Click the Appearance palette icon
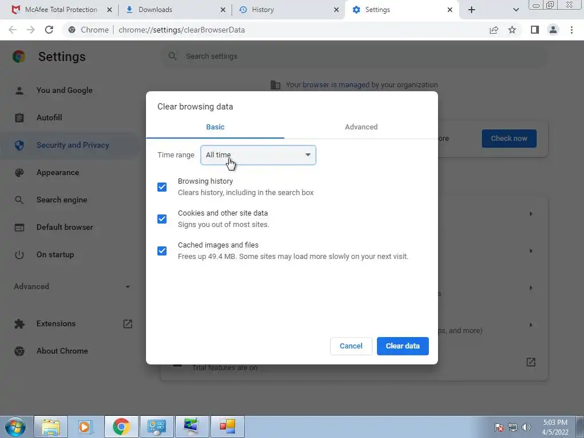This screenshot has width=584, height=438. (x=19, y=172)
